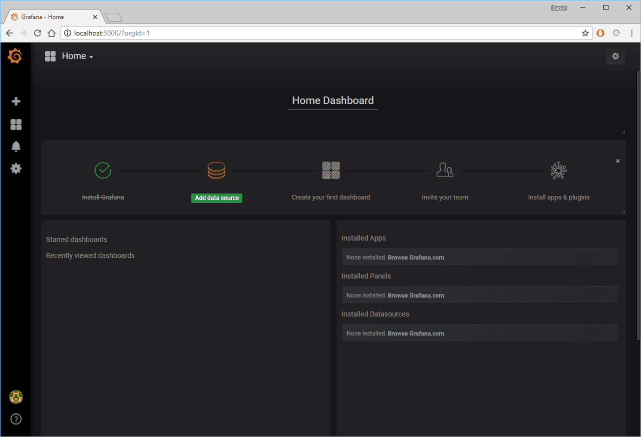Click the Install Grafana green checkmark icon
This screenshot has width=641, height=437.
coord(103,170)
